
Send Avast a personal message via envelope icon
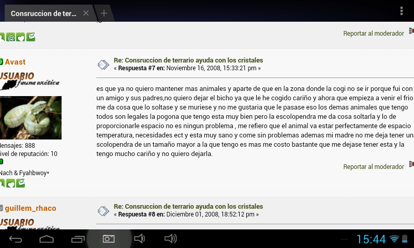tap(20, 183)
